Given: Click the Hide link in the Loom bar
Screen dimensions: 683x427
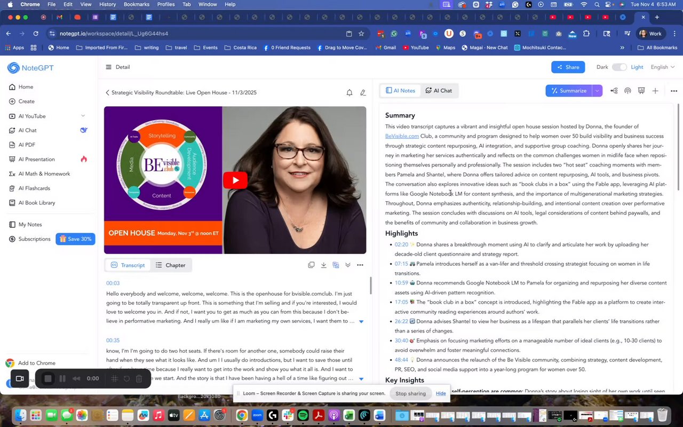Looking at the screenshot, I should (x=441, y=393).
